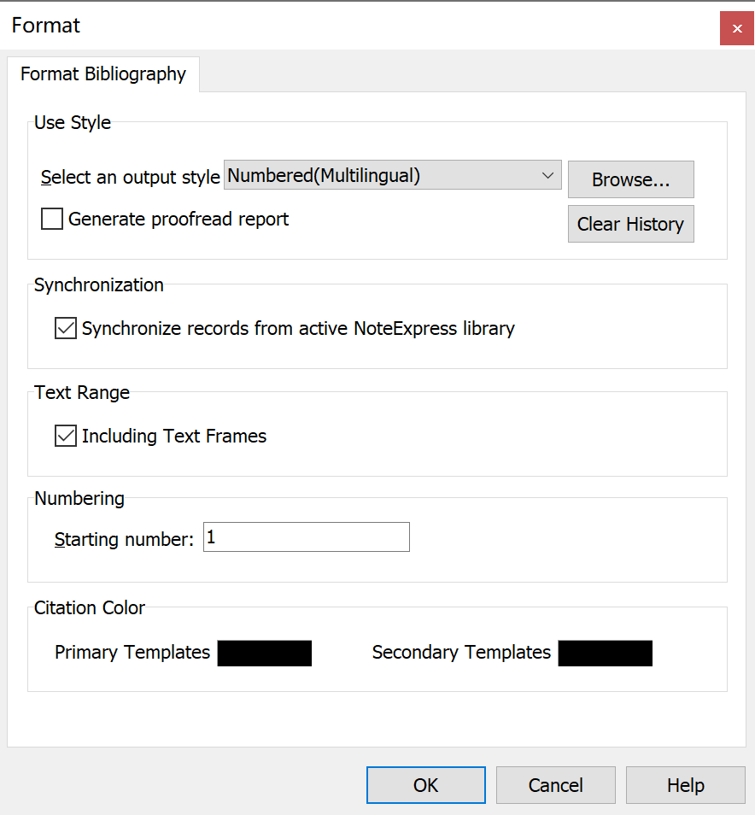This screenshot has width=755, height=815.
Task: Open the Numbered(Multilingual) output style combo box
Action: point(380,176)
